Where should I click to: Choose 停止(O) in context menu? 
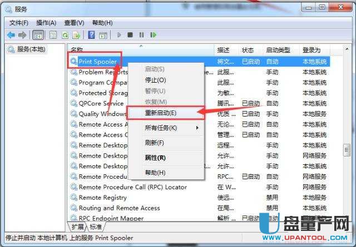pyautogui.click(x=155, y=80)
